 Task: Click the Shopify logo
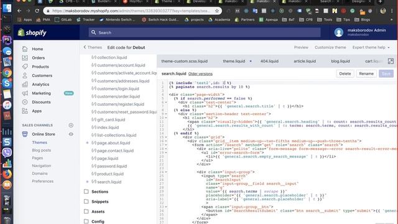click(32, 32)
